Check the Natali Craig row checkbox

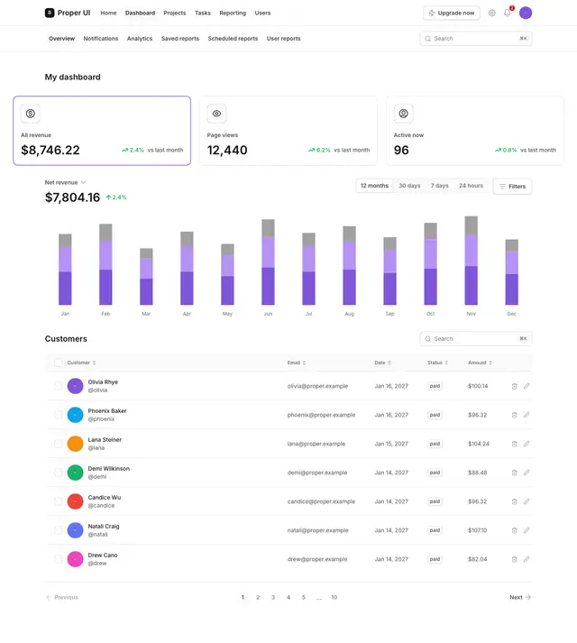tap(59, 530)
